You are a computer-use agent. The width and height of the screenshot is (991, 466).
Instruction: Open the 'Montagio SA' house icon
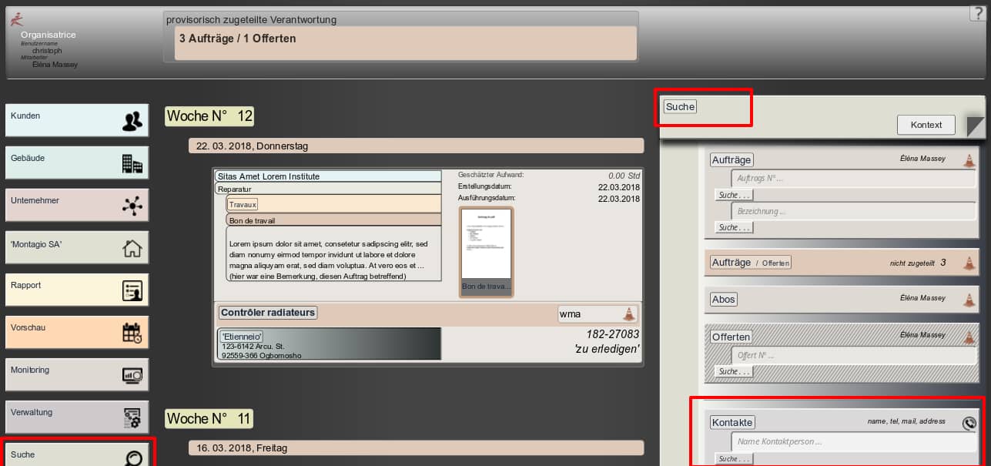(132, 248)
